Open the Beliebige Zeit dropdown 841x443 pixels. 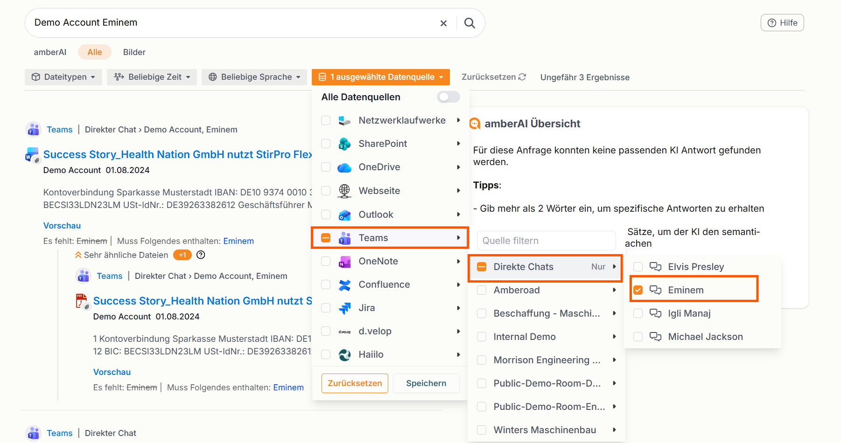tap(152, 77)
